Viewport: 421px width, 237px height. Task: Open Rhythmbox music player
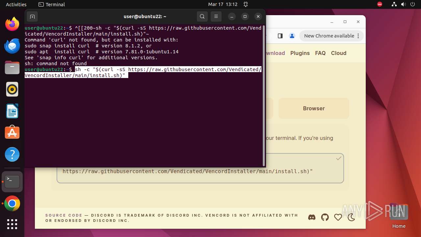(x=12, y=89)
